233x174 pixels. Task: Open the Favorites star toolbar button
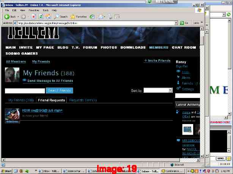(79, 17)
